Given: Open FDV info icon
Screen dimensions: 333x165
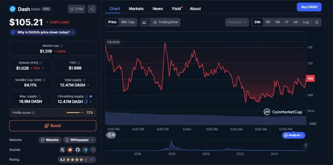Looking at the screenshot, I should pos(79,63).
